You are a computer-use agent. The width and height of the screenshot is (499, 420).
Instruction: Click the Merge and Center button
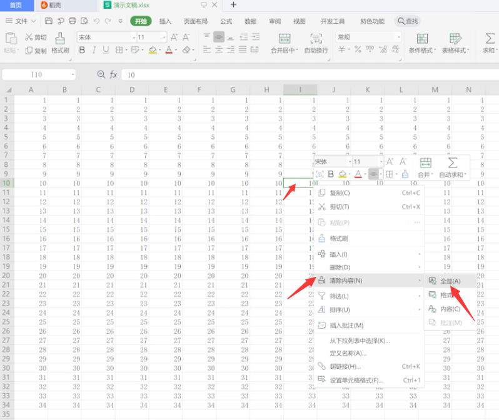(284, 43)
